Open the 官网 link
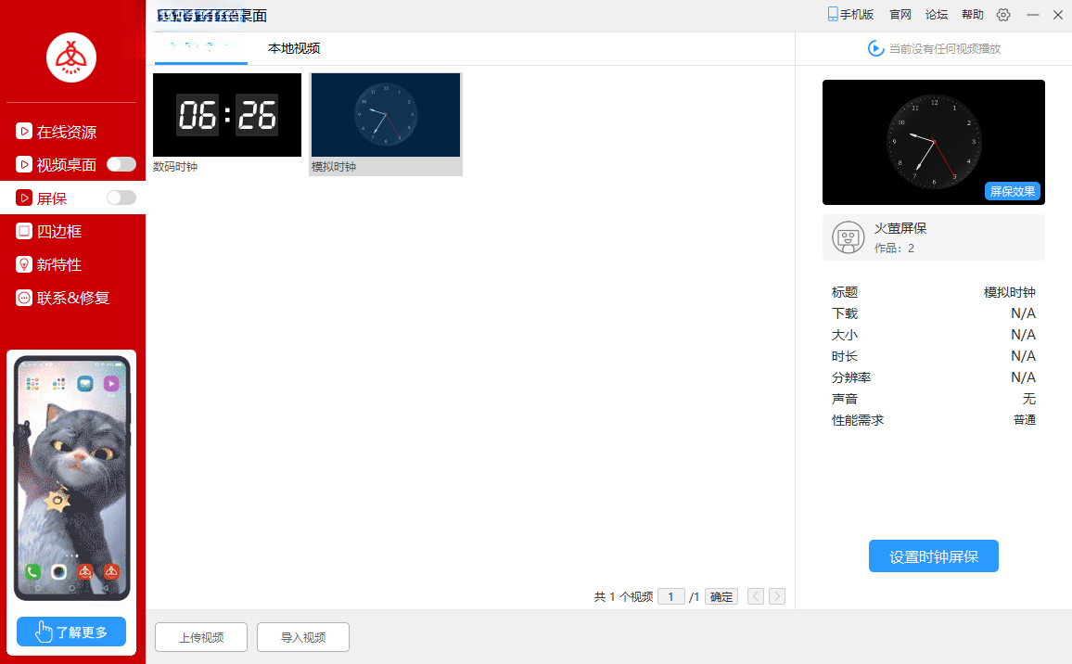This screenshot has height=664, width=1072. (900, 14)
